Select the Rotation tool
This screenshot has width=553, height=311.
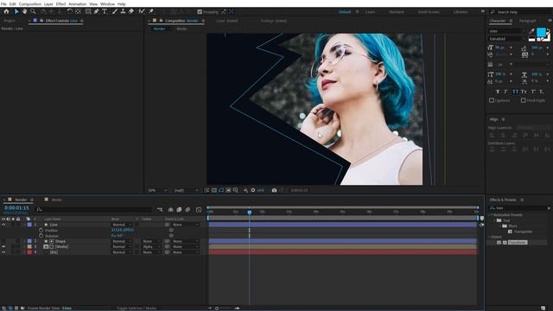[69, 11]
